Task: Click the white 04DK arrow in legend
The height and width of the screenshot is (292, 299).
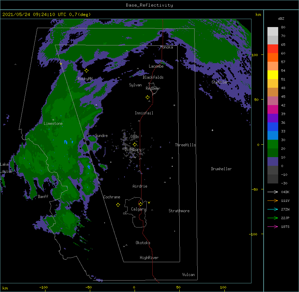Action: click(273, 192)
